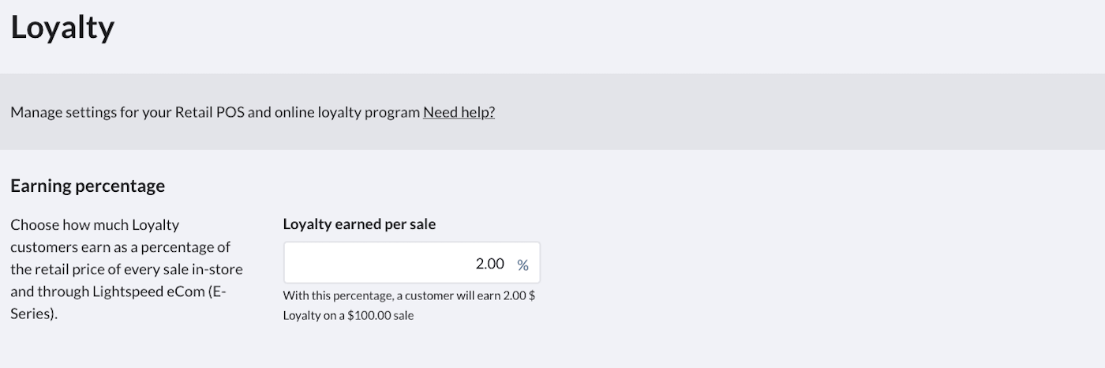Viewport: 1105px width, 368px height.
Task: Click the percent symbol in the loyalty field
Action: (x=523, y=265)
